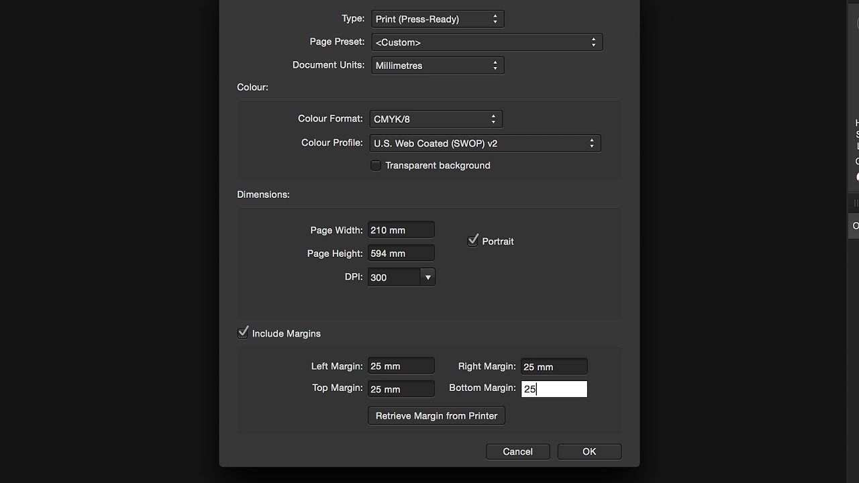Screen dimensions: 859x483
Task: Click the Bottom Margin field
Action: pyautogui.click(x=554, y=389)
